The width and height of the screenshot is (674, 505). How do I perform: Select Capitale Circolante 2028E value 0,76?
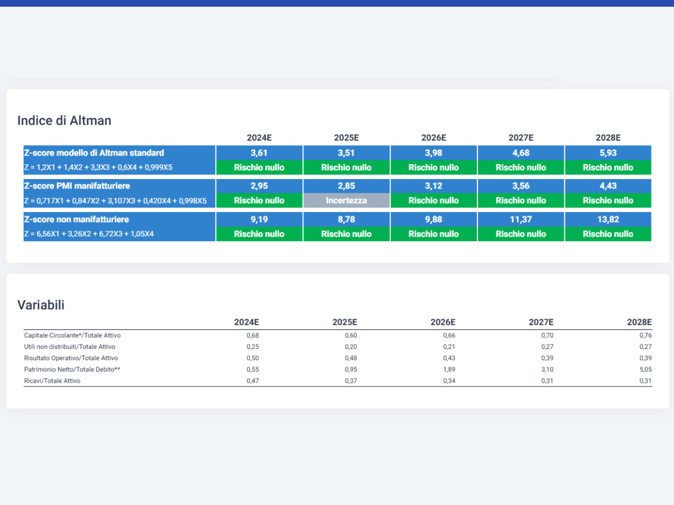[646, 336]
